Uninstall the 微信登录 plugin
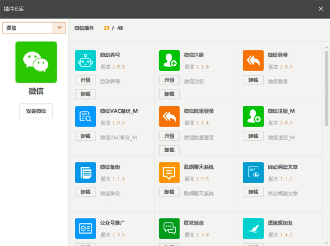 [253, 80]
